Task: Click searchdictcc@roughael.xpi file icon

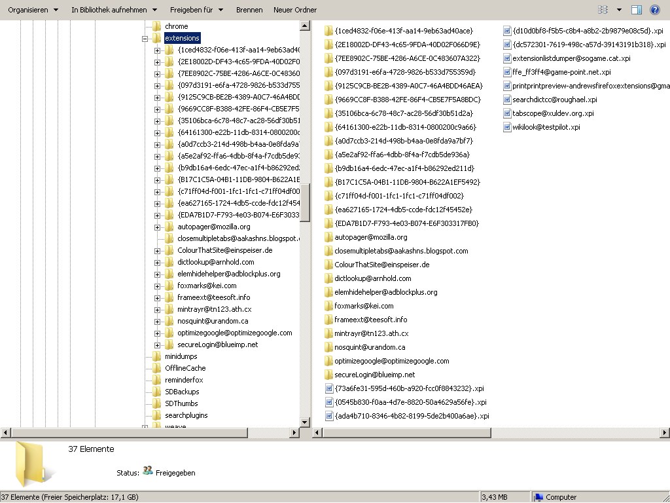Action: 507,100
